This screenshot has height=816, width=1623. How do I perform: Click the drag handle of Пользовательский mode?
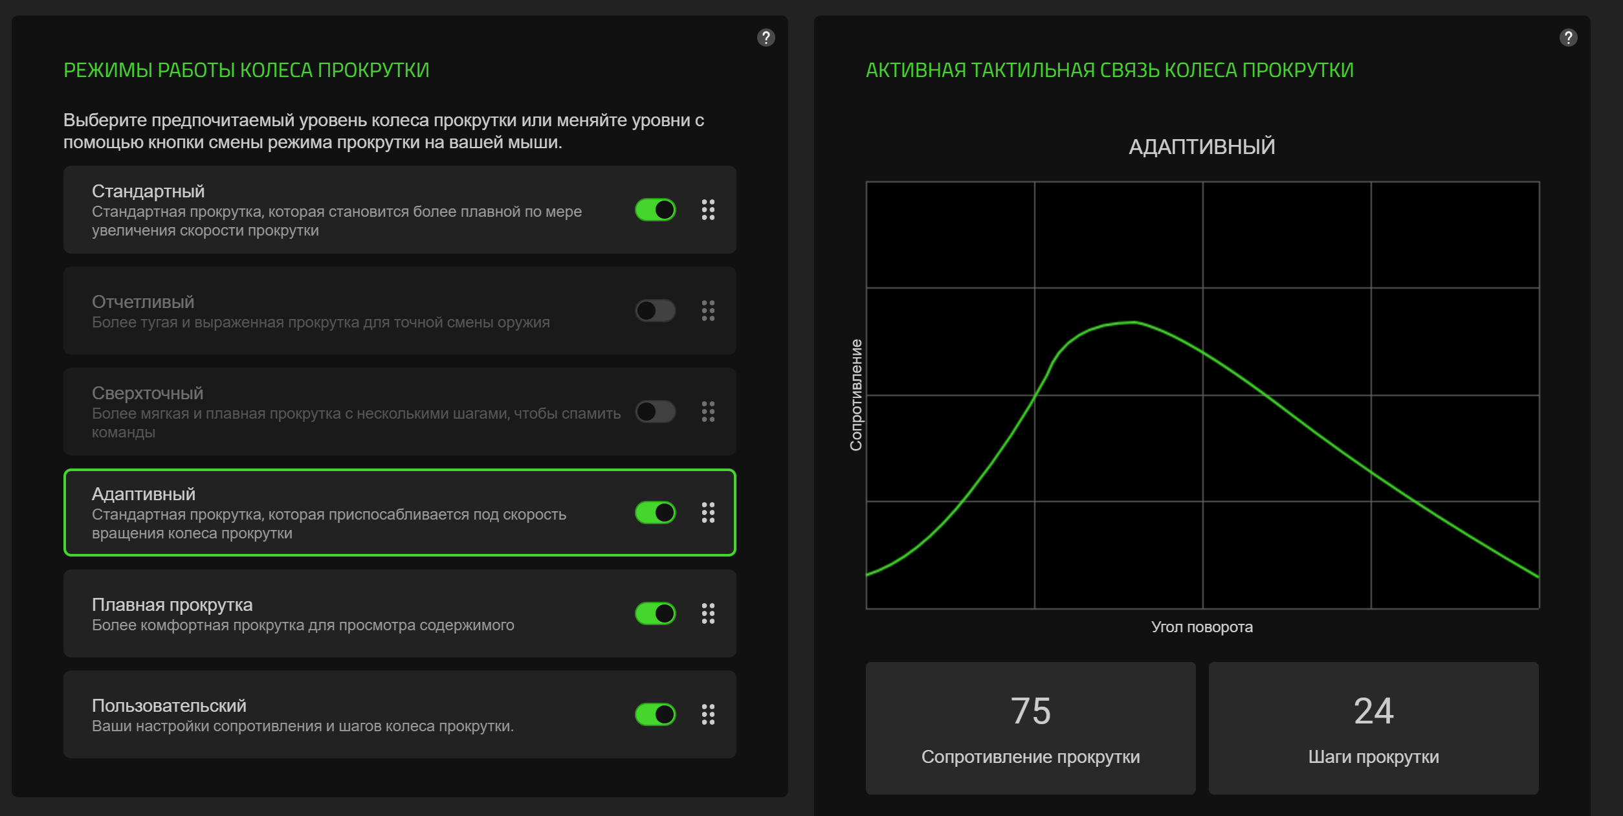pyautogui.click(x=708, y=714)
